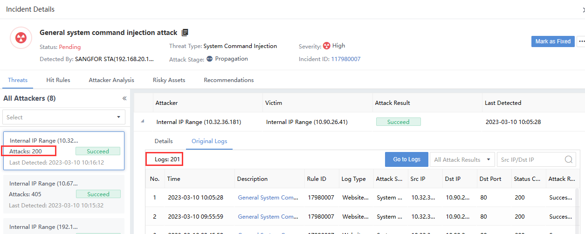Open the All Attack Results dropdown

tap(461, 159)
